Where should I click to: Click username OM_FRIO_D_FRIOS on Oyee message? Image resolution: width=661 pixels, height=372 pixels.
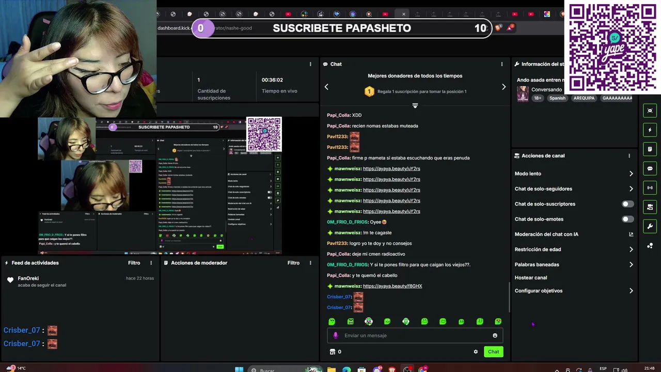[x=347, y=222]
